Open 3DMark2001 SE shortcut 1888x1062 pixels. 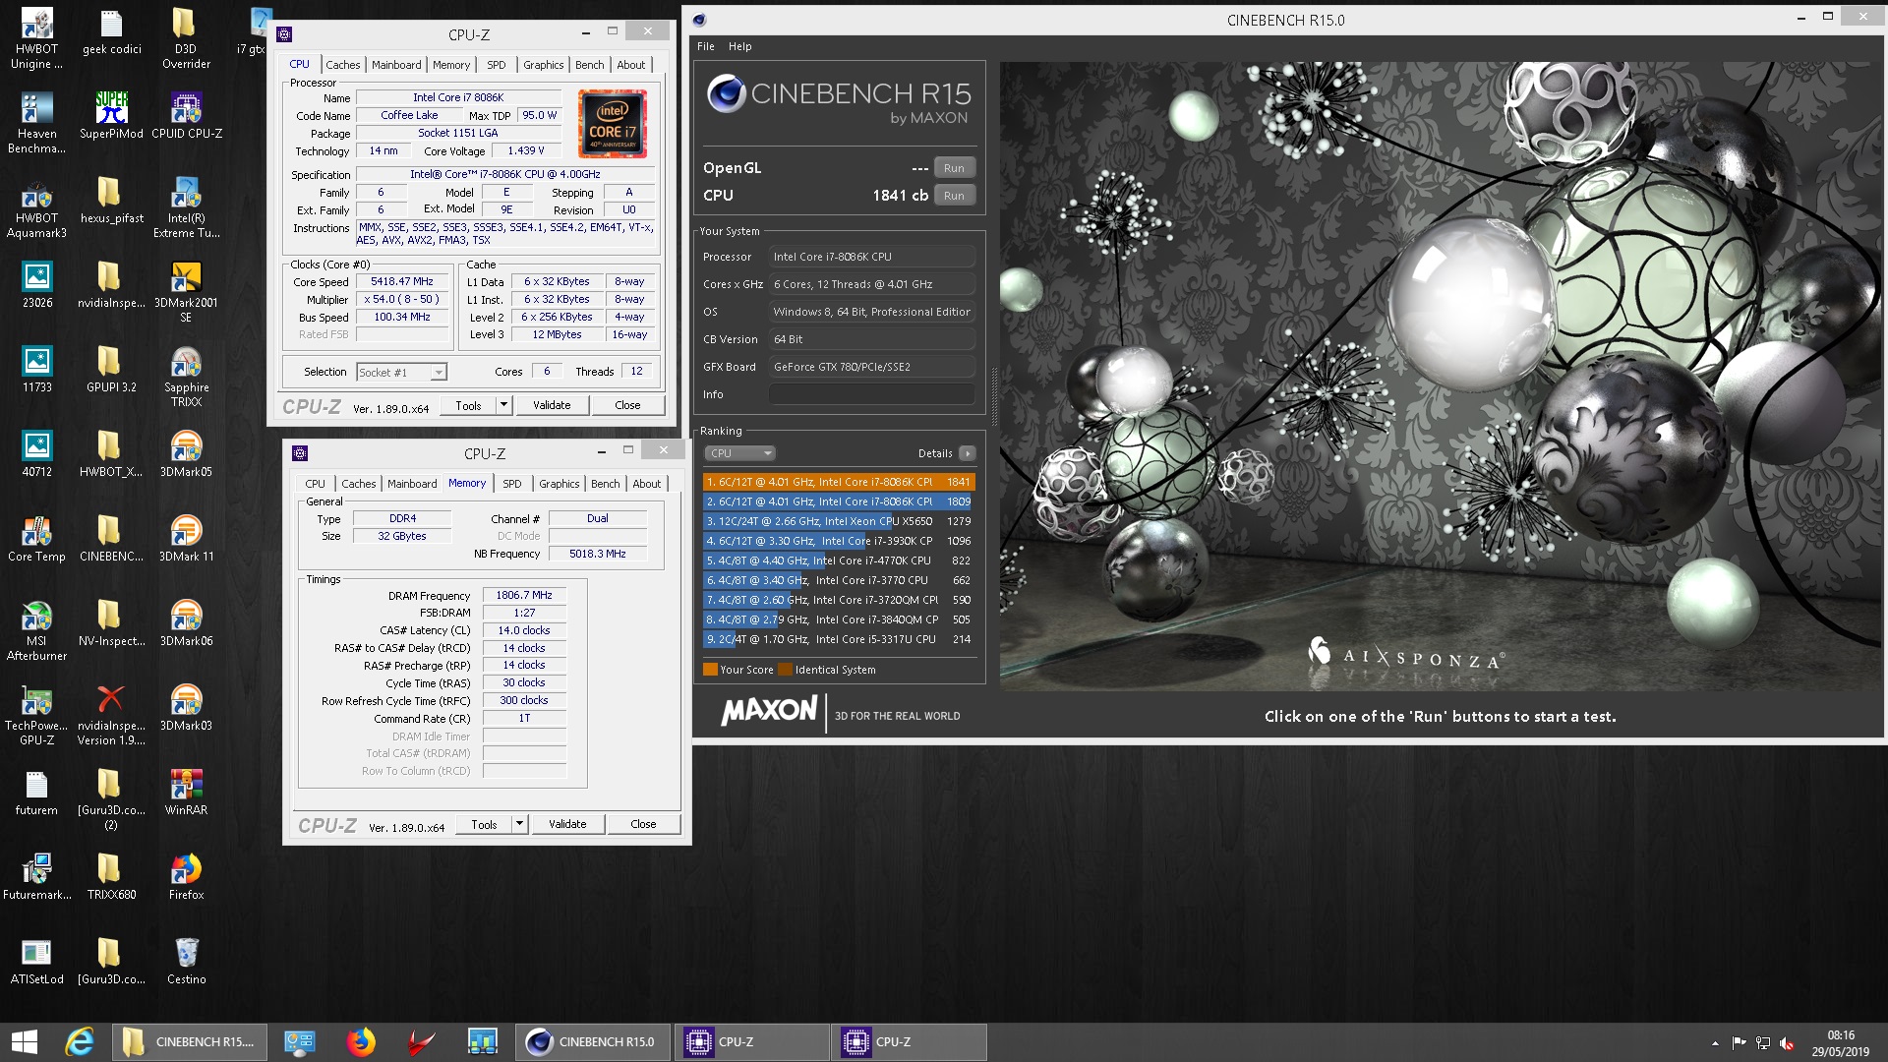(186, 293)
